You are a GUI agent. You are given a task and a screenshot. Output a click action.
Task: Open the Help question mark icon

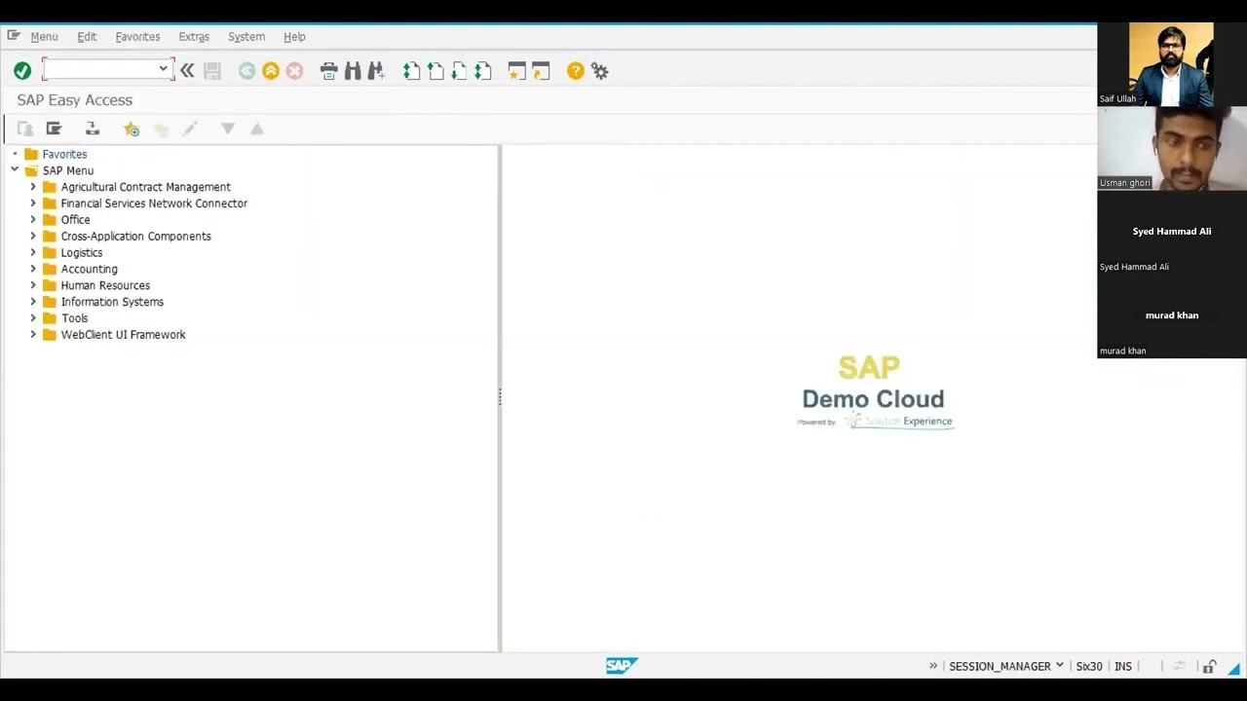[576, 71]
